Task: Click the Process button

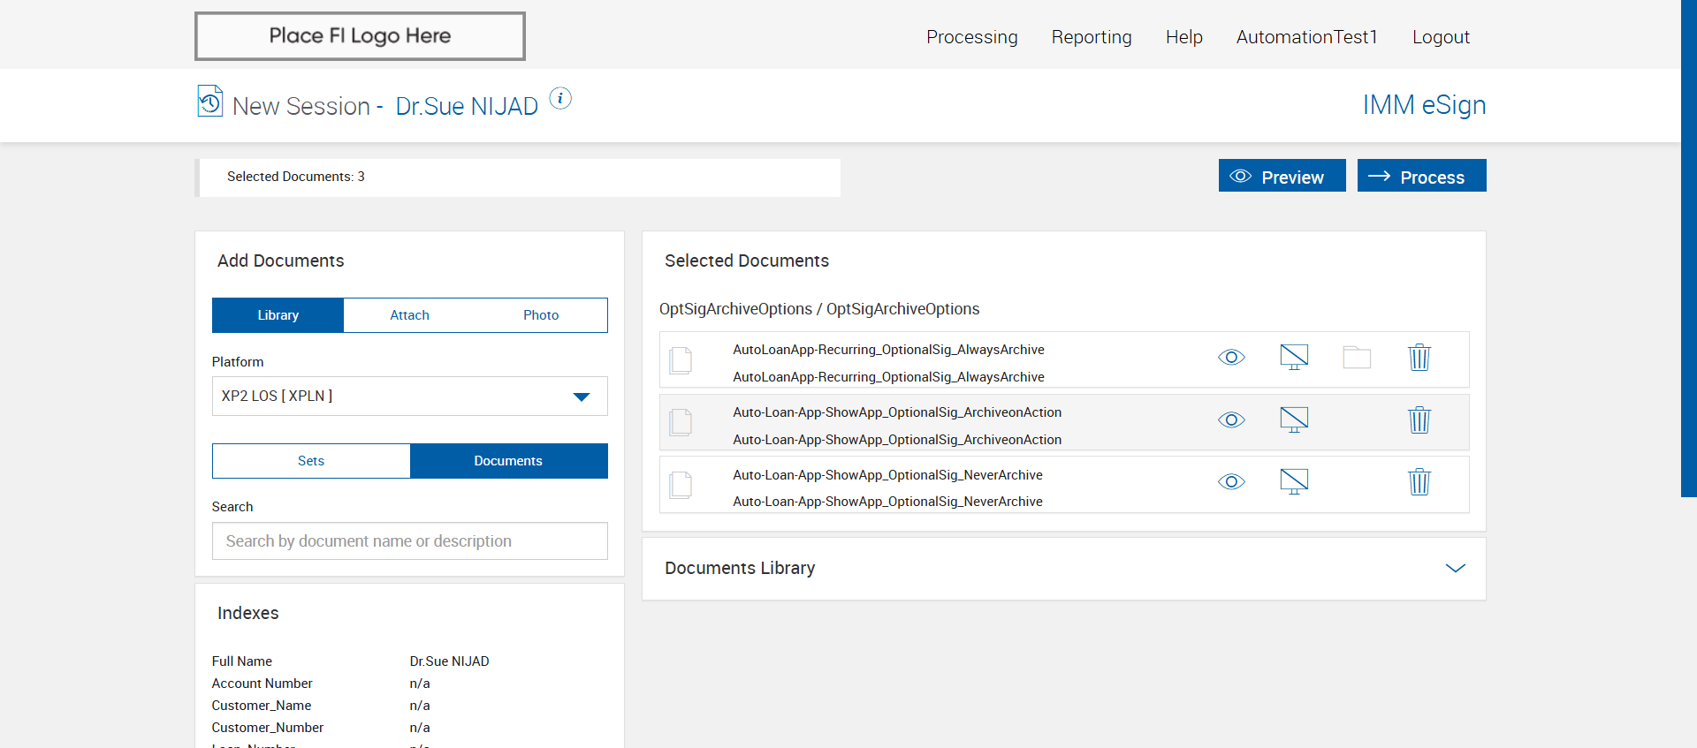Action: pos(1421,177)
